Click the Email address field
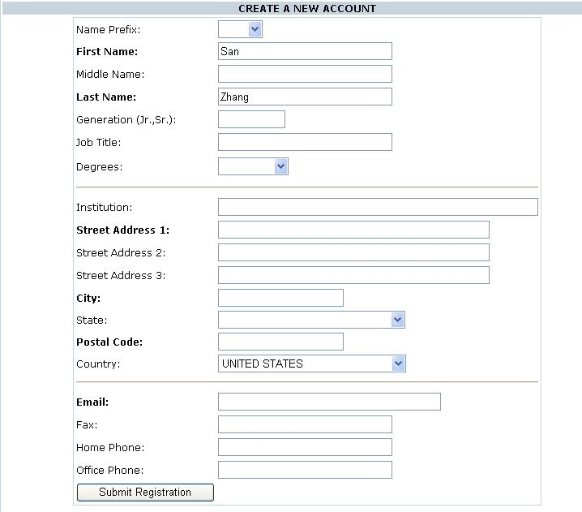 tap(329, 402)
